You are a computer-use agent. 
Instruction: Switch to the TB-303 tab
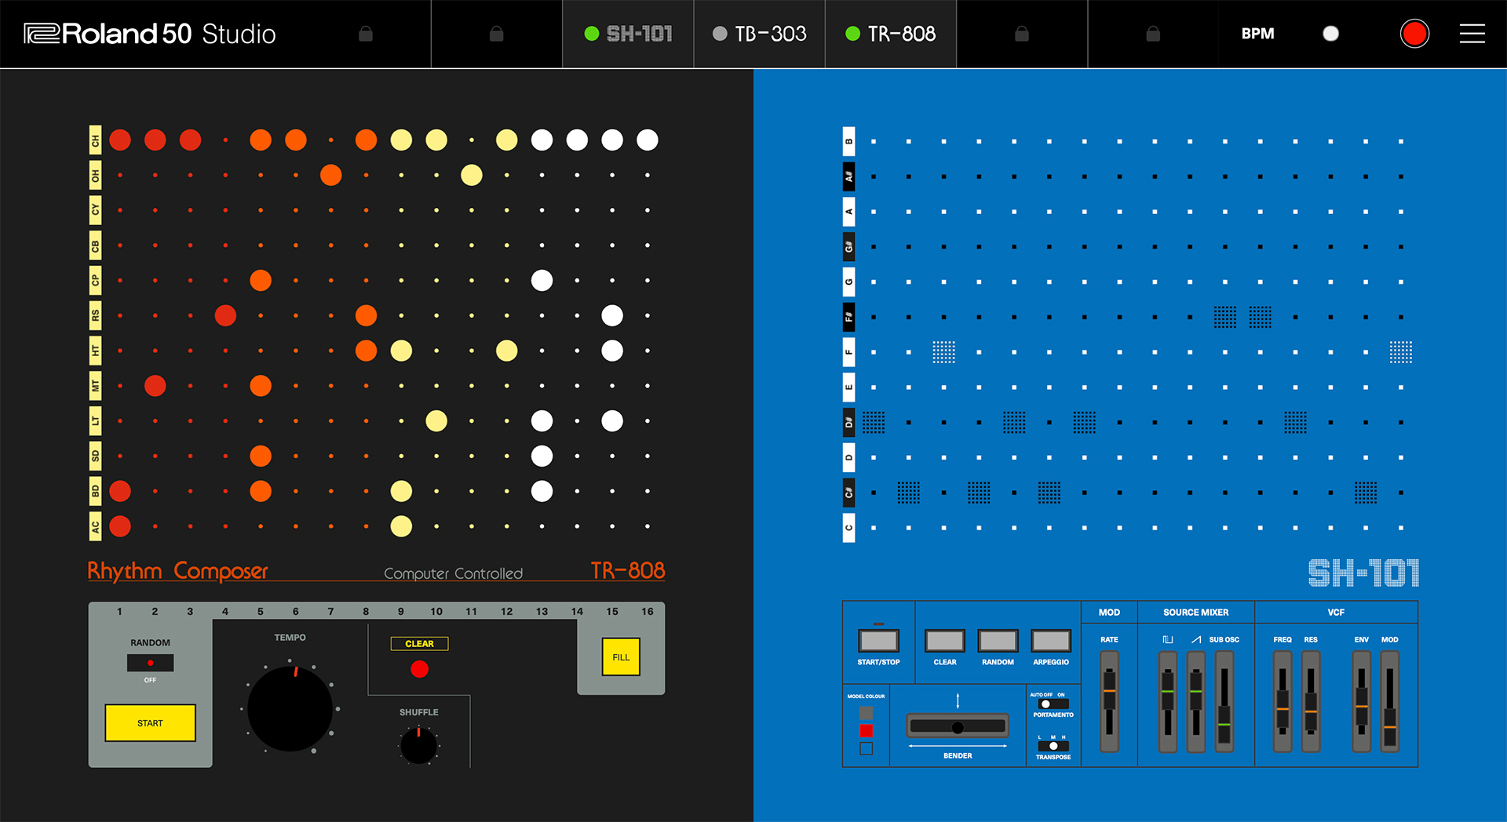(759, 34)
